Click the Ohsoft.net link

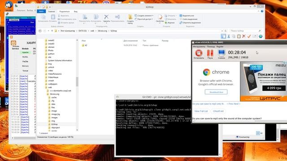[x=218, y=111]
